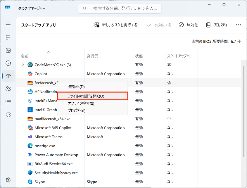Open the Users page icon

(x=8, y=89)
